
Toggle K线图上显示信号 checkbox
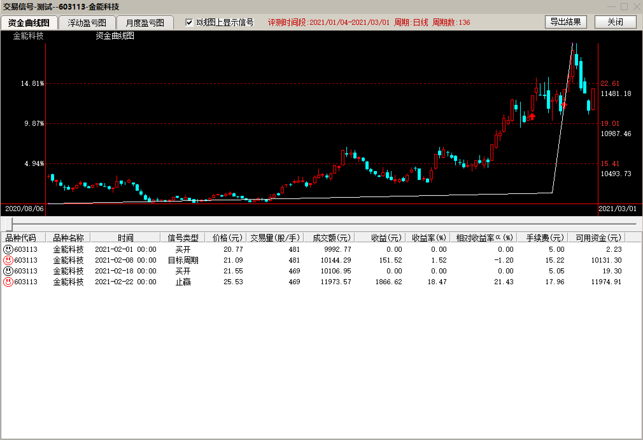pos(189,22)
